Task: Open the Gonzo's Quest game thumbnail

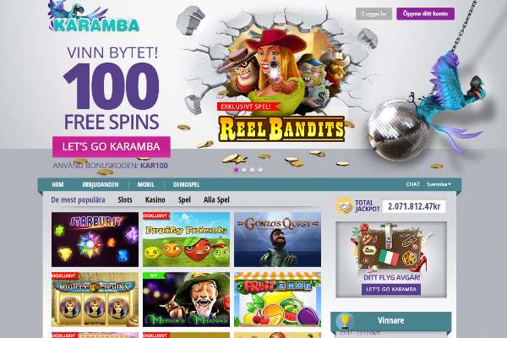Action: [277, 239]
